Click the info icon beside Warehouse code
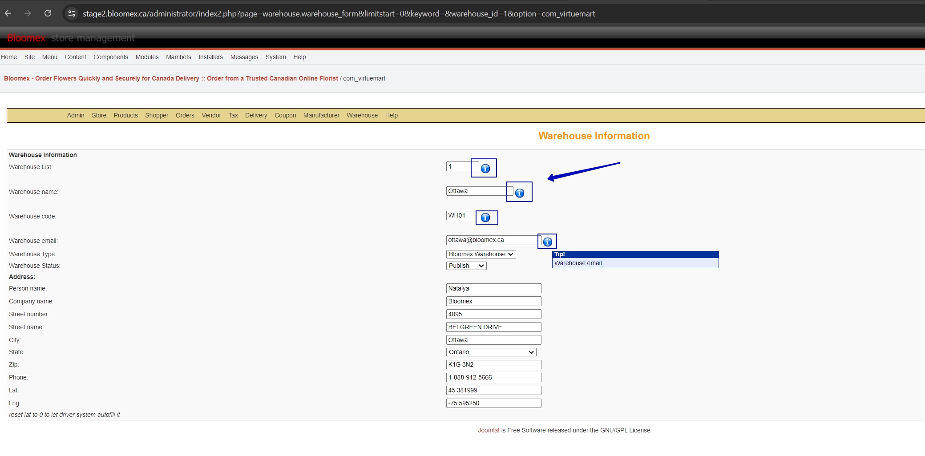The width and height of the screenshot is (925, 456). 485,218
